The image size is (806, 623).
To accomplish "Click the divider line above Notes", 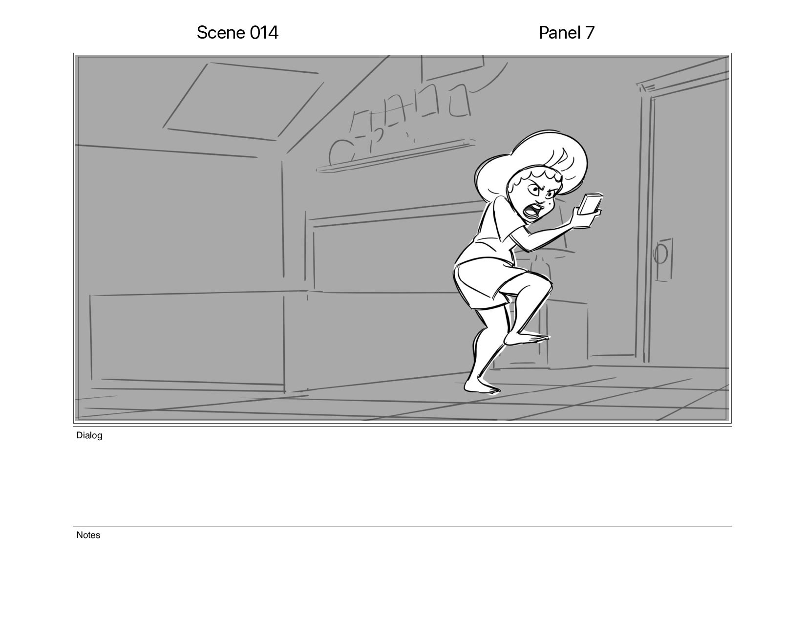I will pos(403,526).
